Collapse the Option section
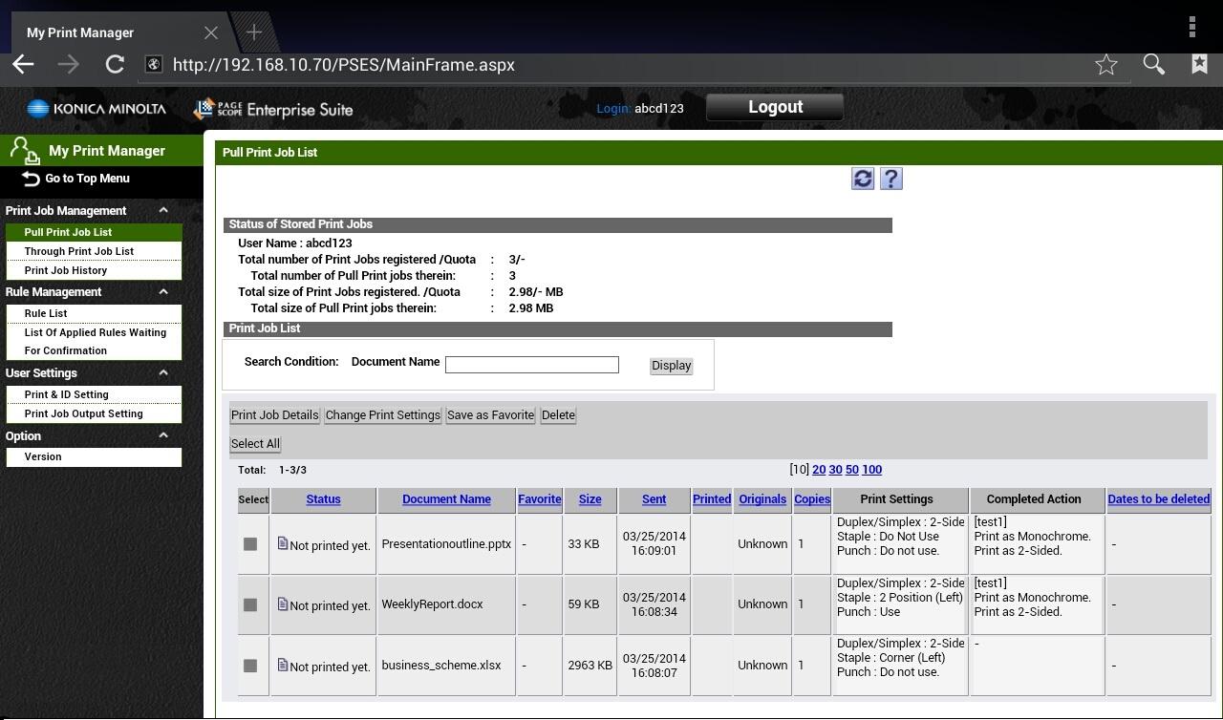The width and height of the screenshot is (1223, 720). (163, 435)
